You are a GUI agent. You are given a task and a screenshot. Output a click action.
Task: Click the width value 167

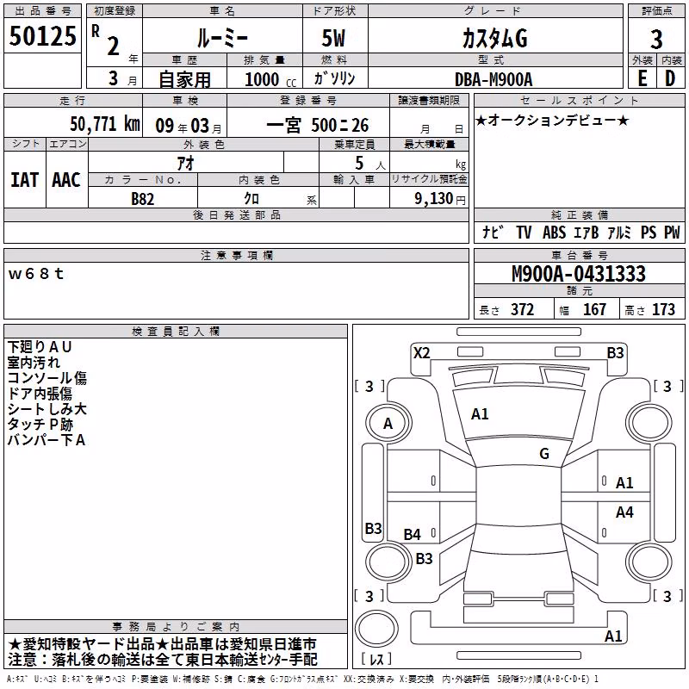point(594,310)
